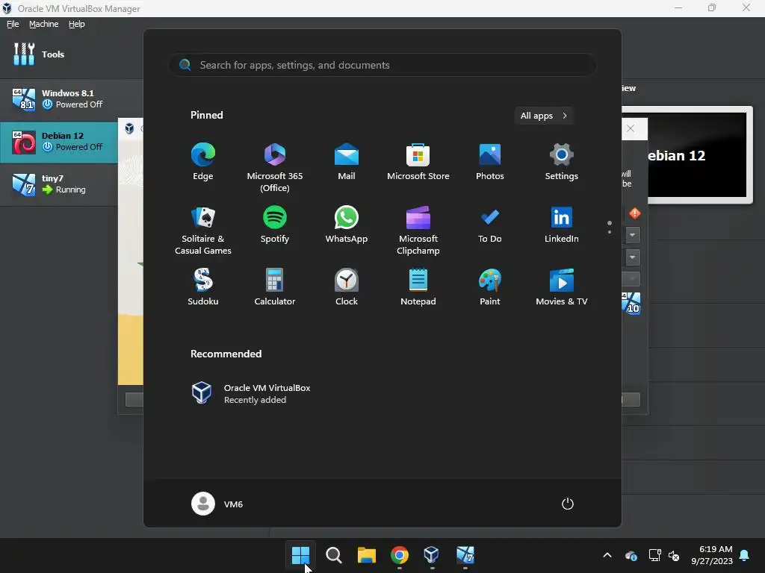
Task: Open OneDrive cloud status tray icon
Action: click(x=631, y=555)
